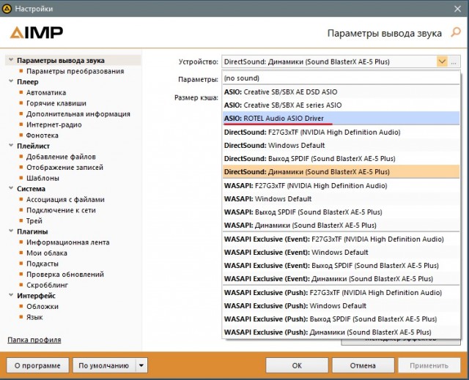469x380 pixels.
Task: Click the AIMP logo in header
Action: [x=37, y=32]
